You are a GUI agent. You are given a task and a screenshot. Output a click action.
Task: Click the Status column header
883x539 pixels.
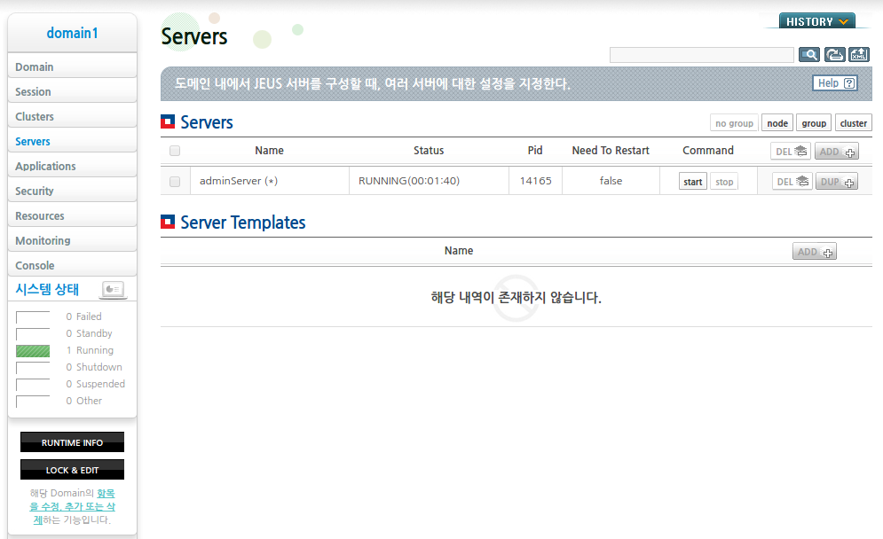[x=429, y=150]
